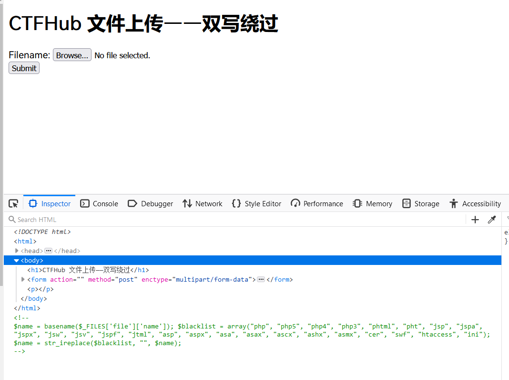Click the Style Editor braces icon

coord(236,203)
